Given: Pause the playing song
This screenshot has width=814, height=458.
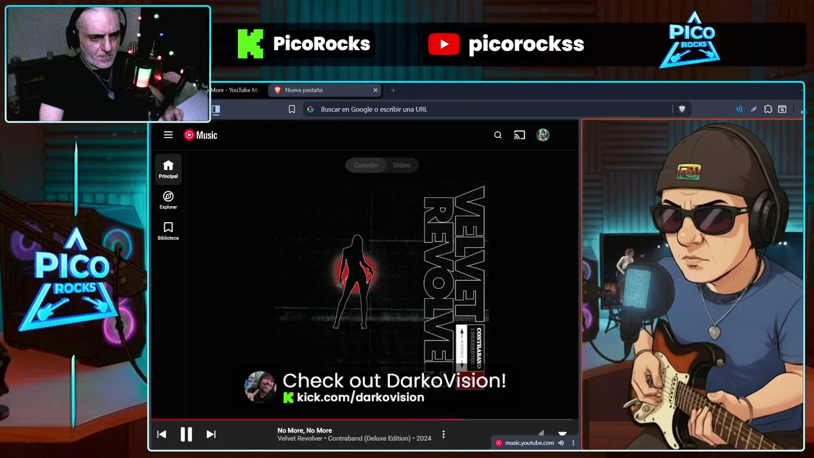Looking at the screenshot, I should pyautogui.click(x=186, y=434).
